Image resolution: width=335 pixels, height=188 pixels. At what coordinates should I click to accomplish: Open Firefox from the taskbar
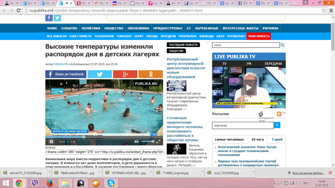click(50, 183)
